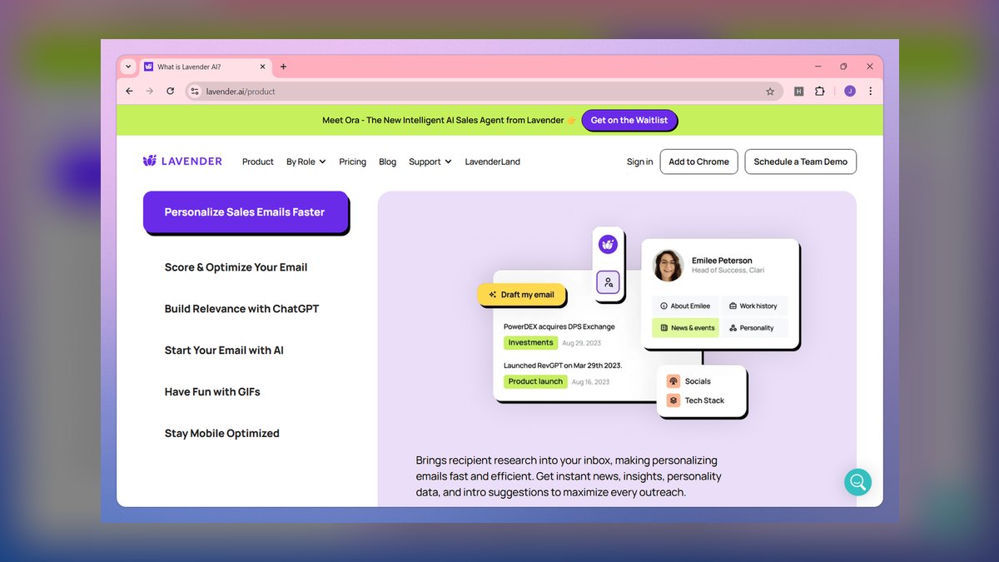The height and width of the screenshot is (562, 999).
Task: Open a new tab with plus icon
Action: (x=283, y=67)
